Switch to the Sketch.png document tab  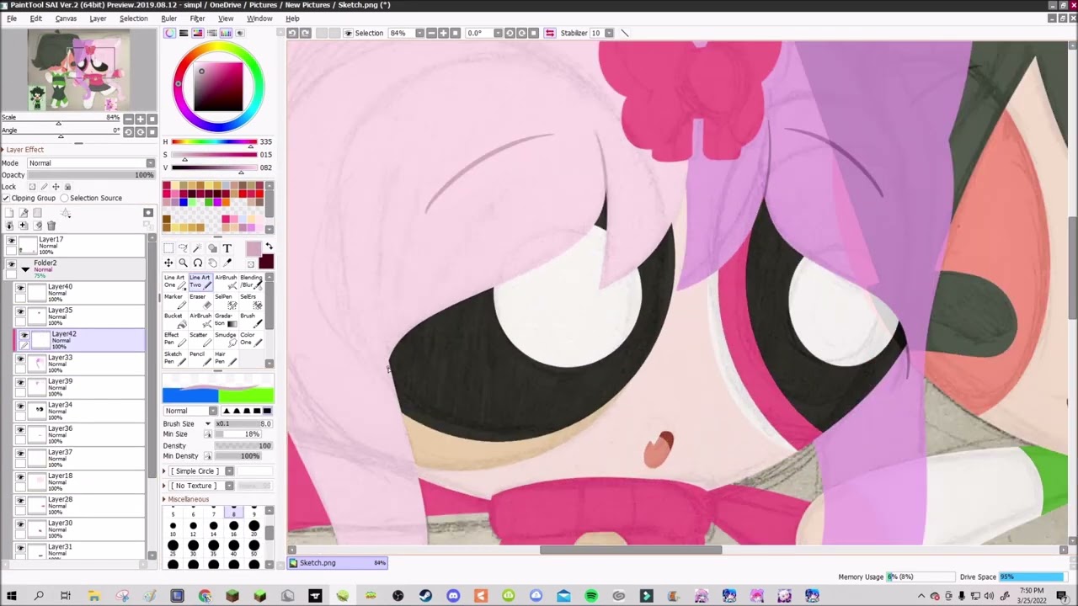click(338, 563)
